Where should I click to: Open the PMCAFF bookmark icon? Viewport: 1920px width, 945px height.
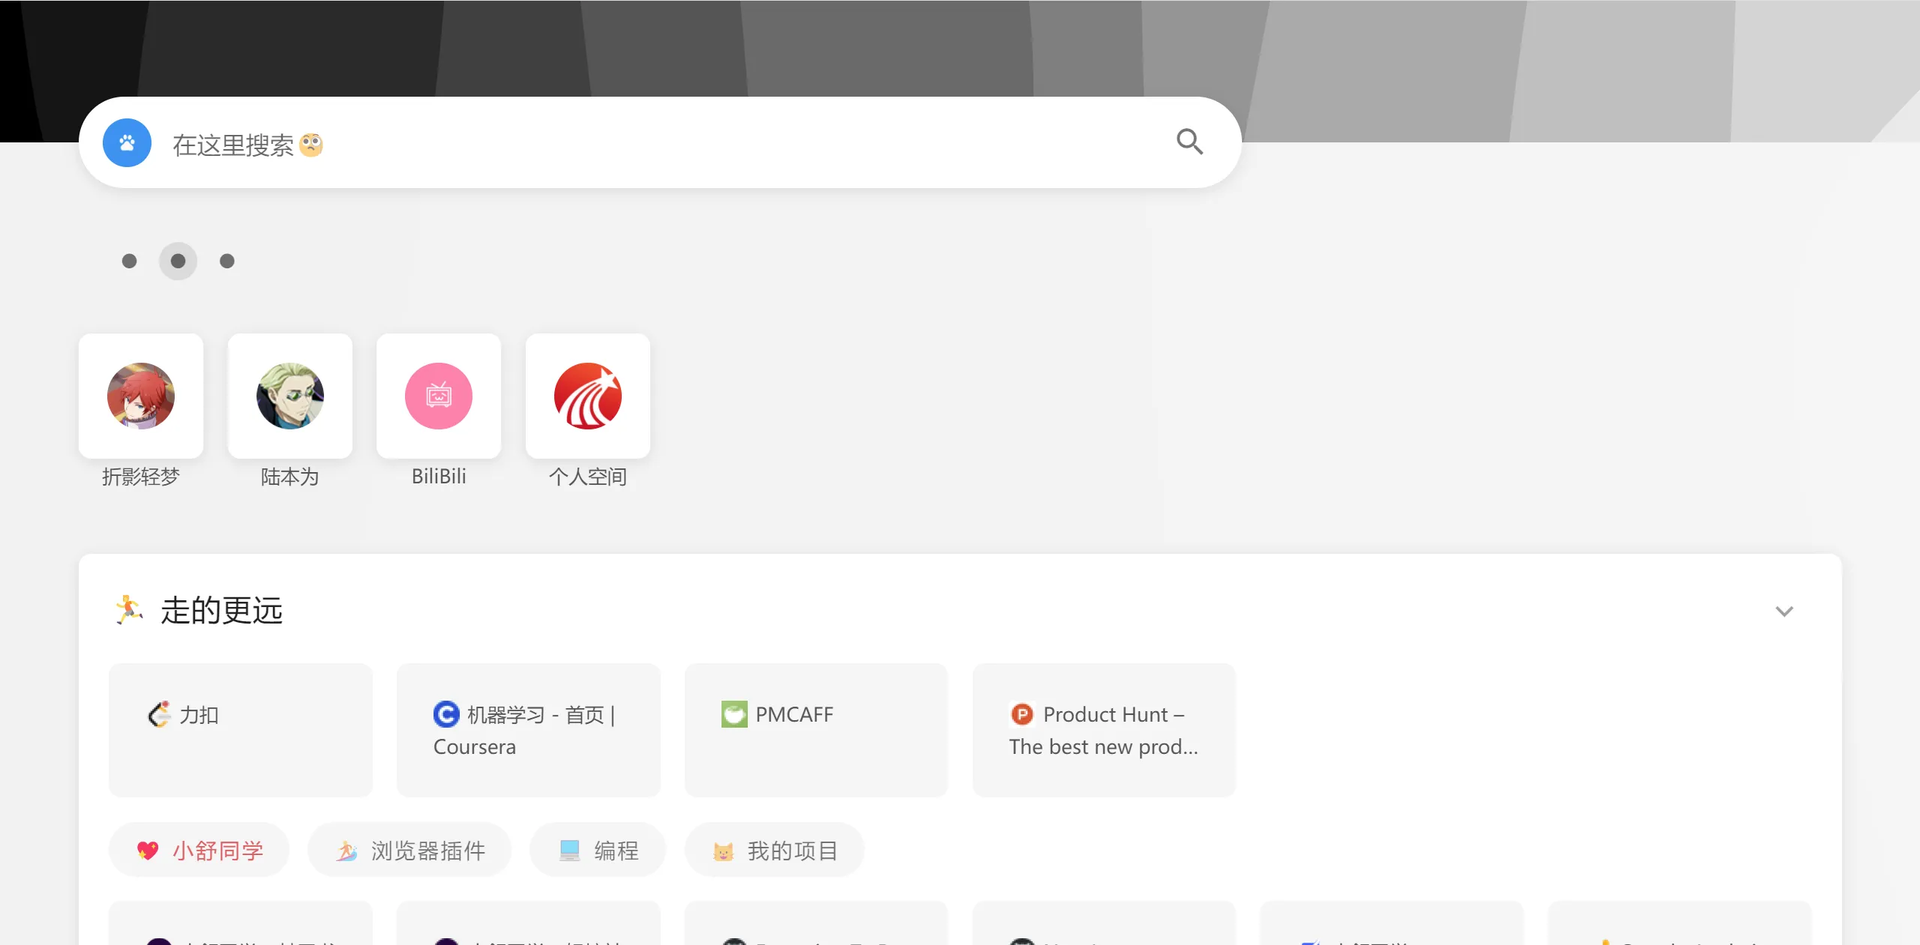(734, 714)
